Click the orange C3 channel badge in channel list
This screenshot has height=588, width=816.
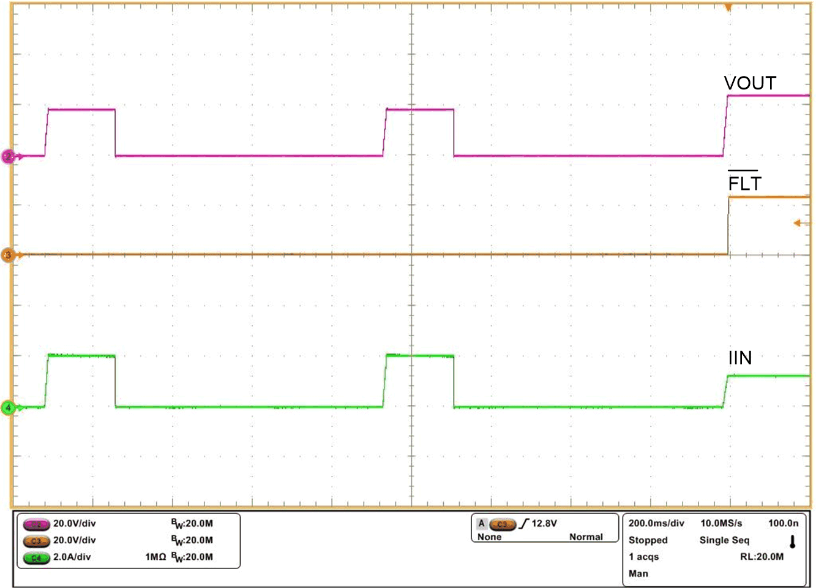coord(36,541)
